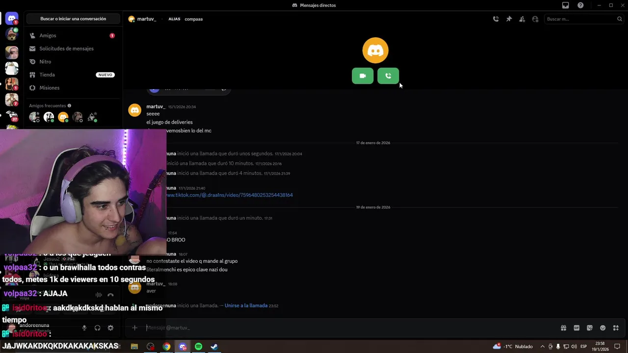The image size is (628, 353).
Task: Add friends to the DM group
Action: (x=522, y=19)
